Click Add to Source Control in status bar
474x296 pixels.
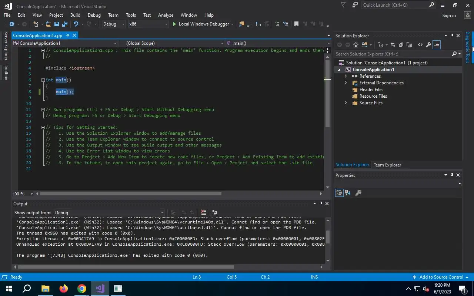440,277
